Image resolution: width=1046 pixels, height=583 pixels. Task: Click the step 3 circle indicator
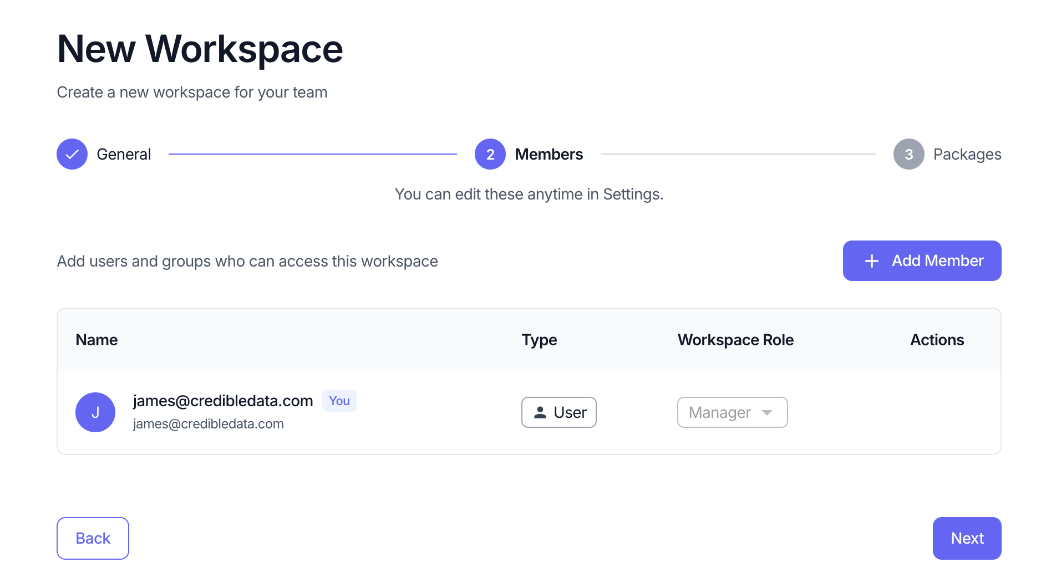point(908,154)
